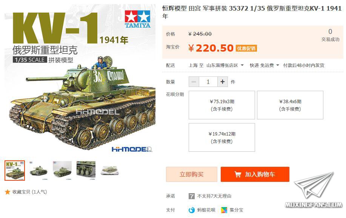Click the 加入购物车 add to cart button
The height and width of the screenshot is (218, 346).
click(255, 174)
